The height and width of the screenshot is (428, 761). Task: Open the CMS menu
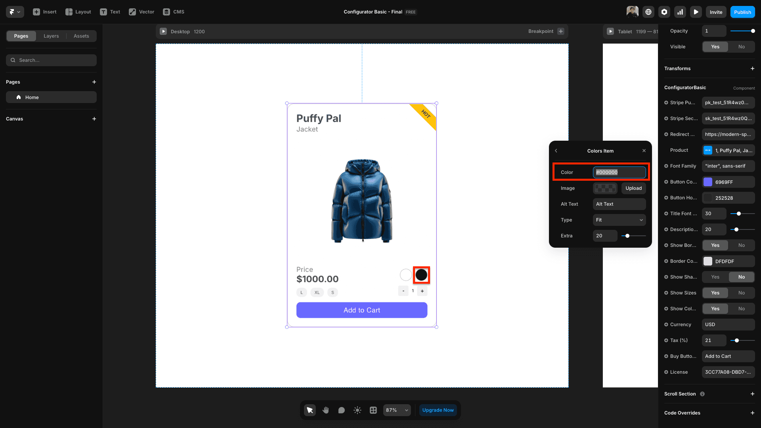[x=174, y=12]
